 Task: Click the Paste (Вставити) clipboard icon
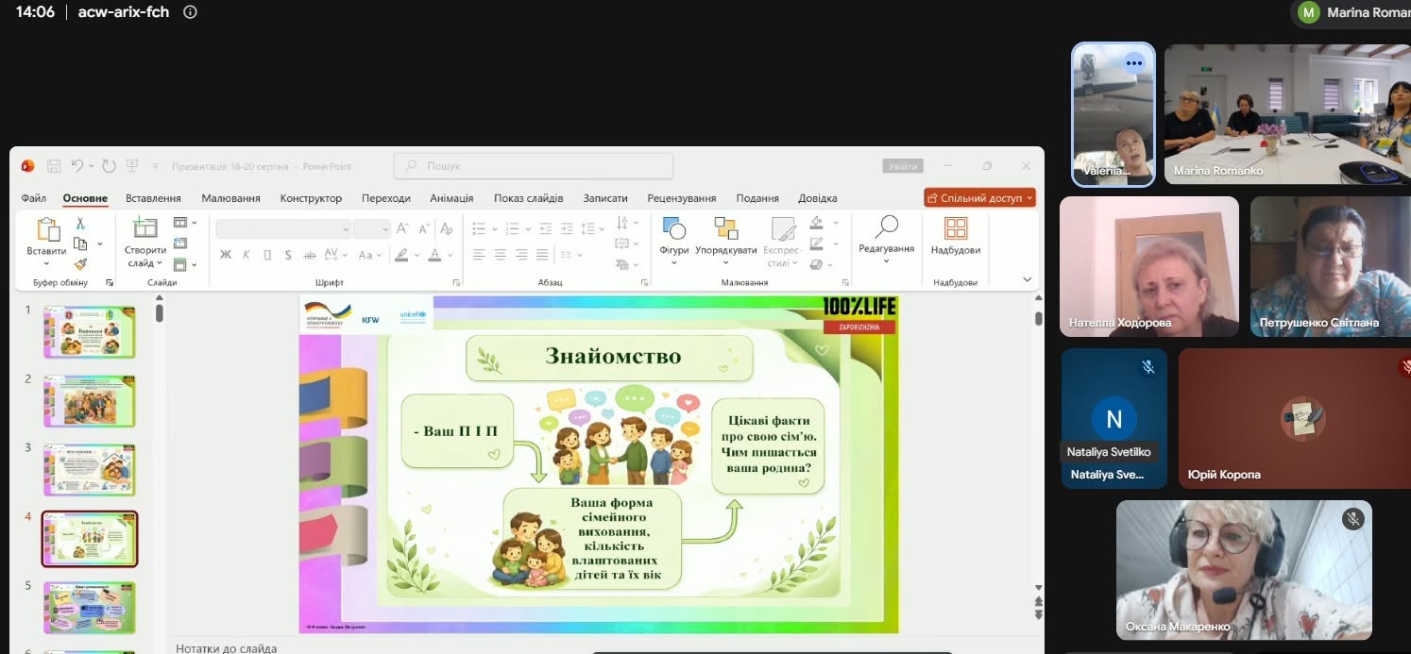pos(47,229)
